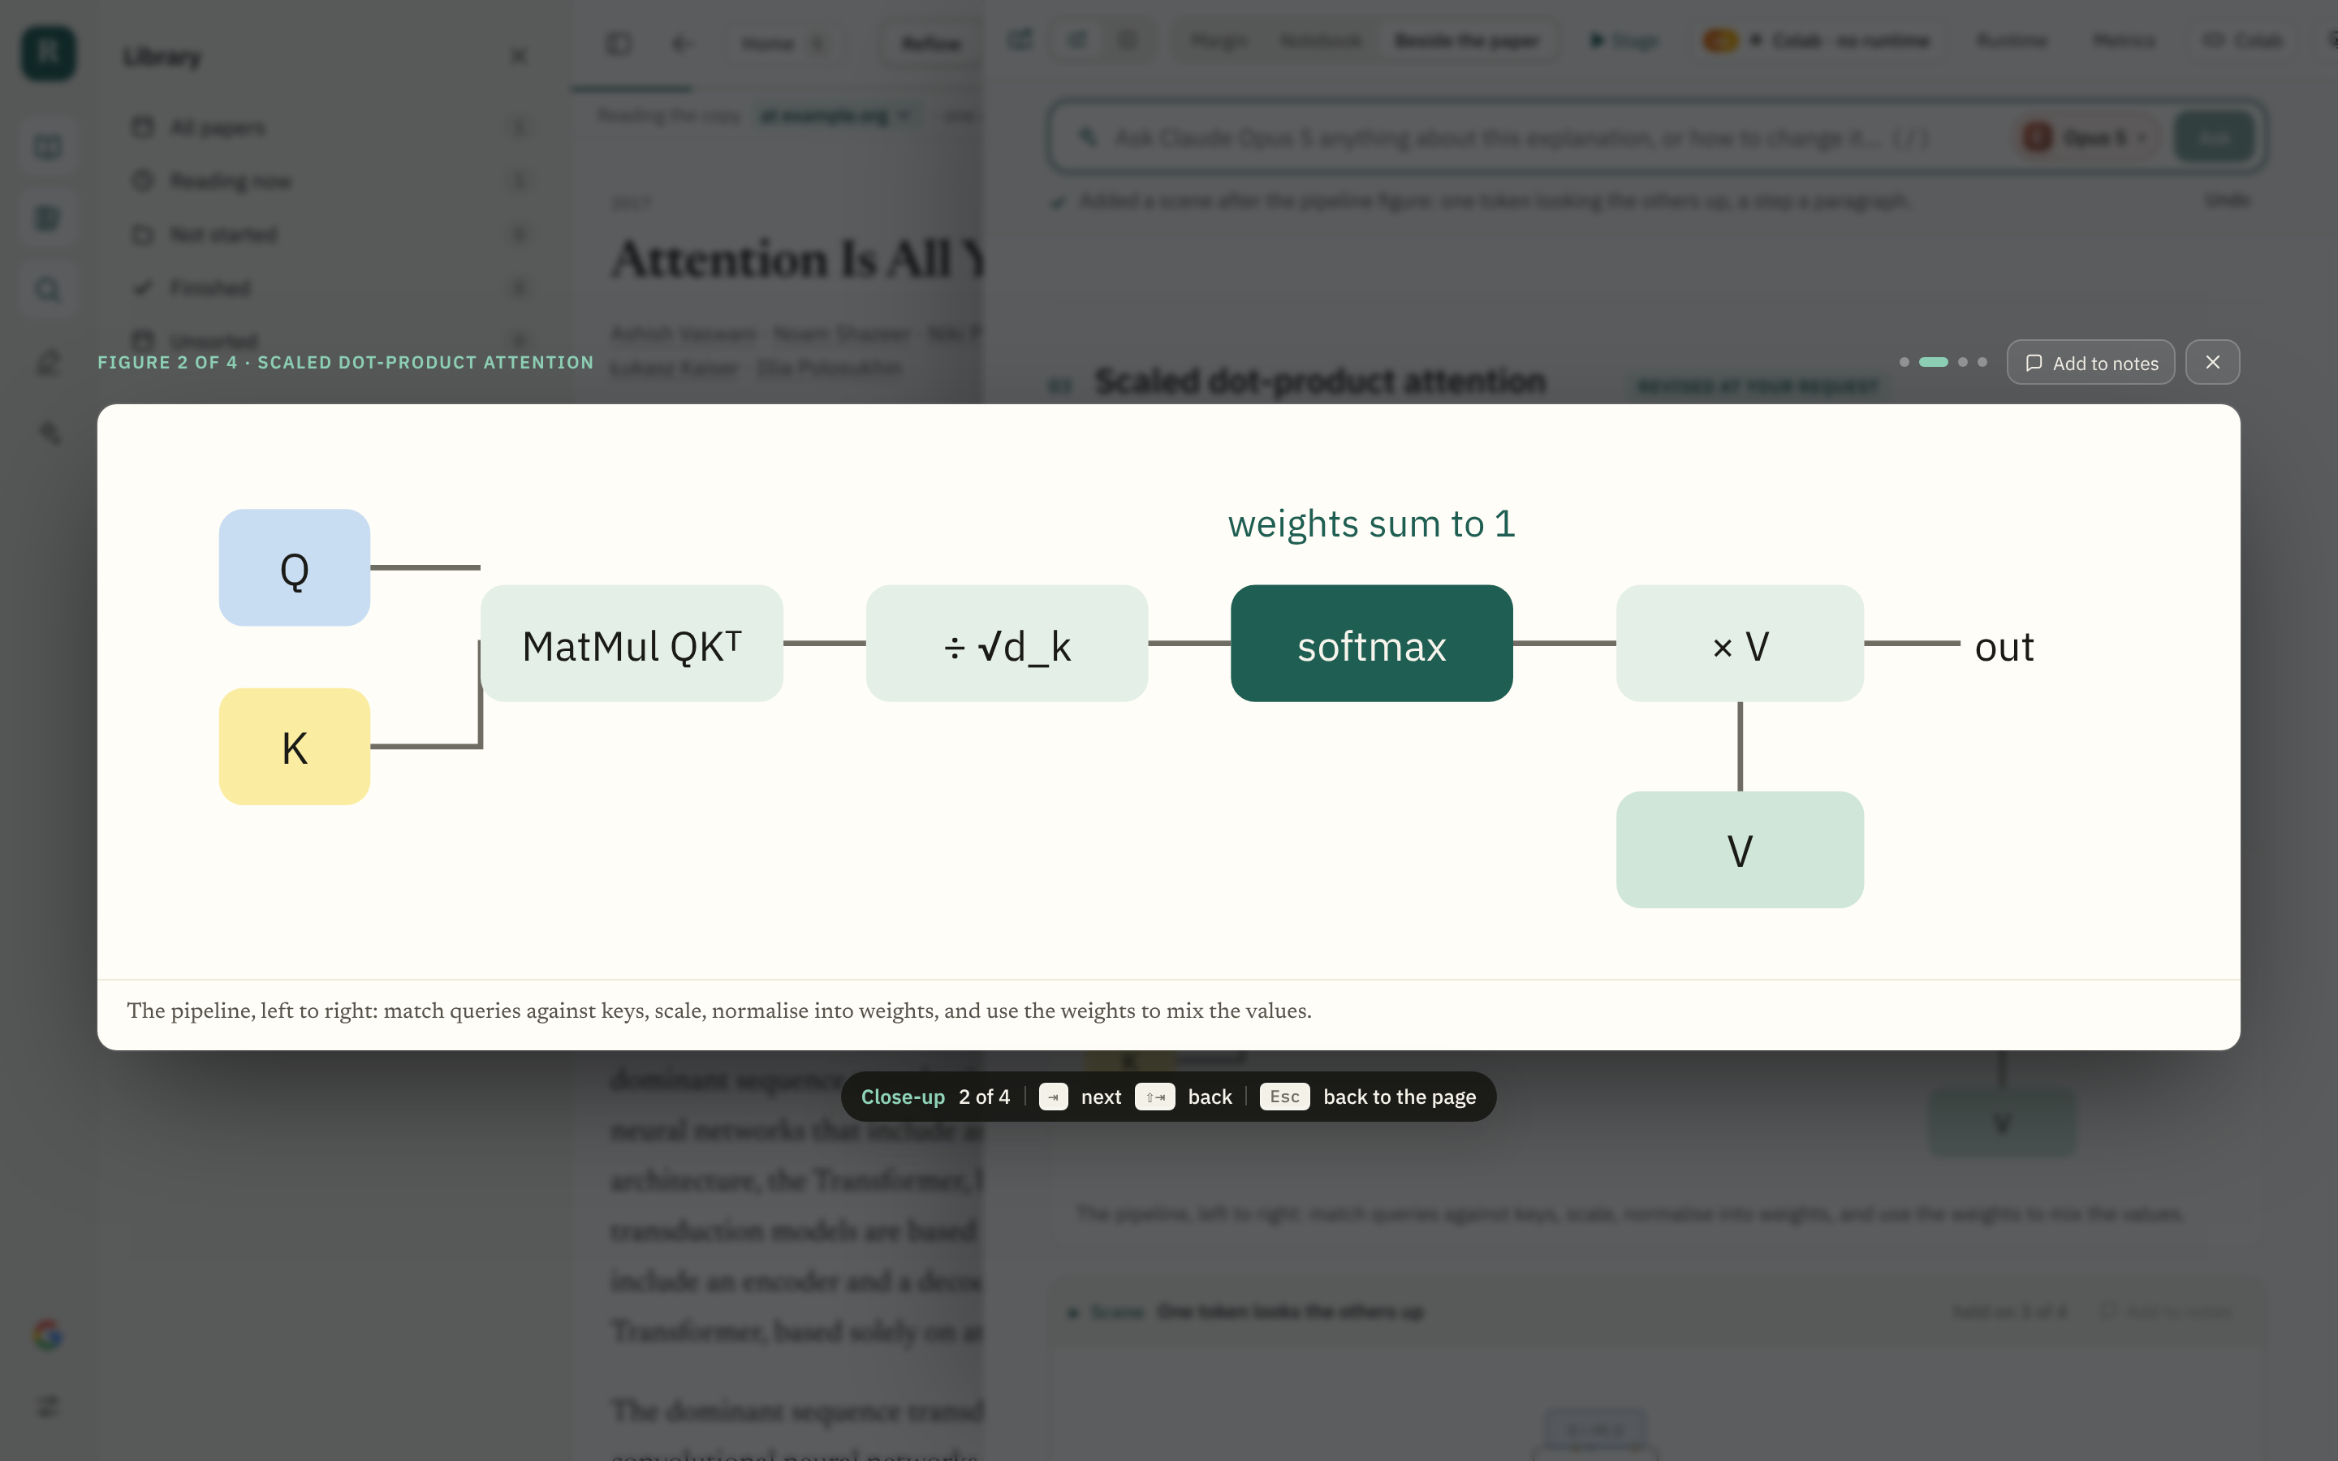Viewport: 2338px width, 1461px height.
Task: Click the yellow K box in the figure
Action: (295, 747)
